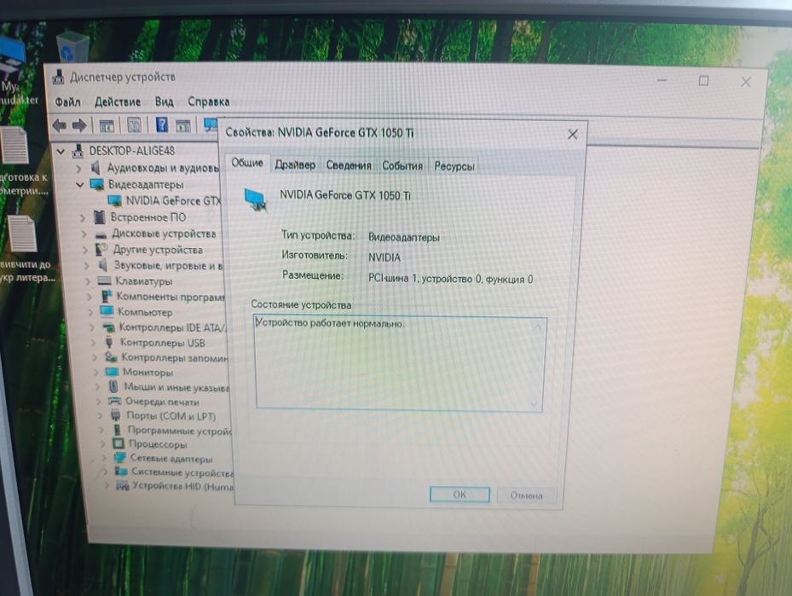Select NVIDIA GeForce GTX tree entry
Viewport: 792px width, 596px height.
(174, 201)
